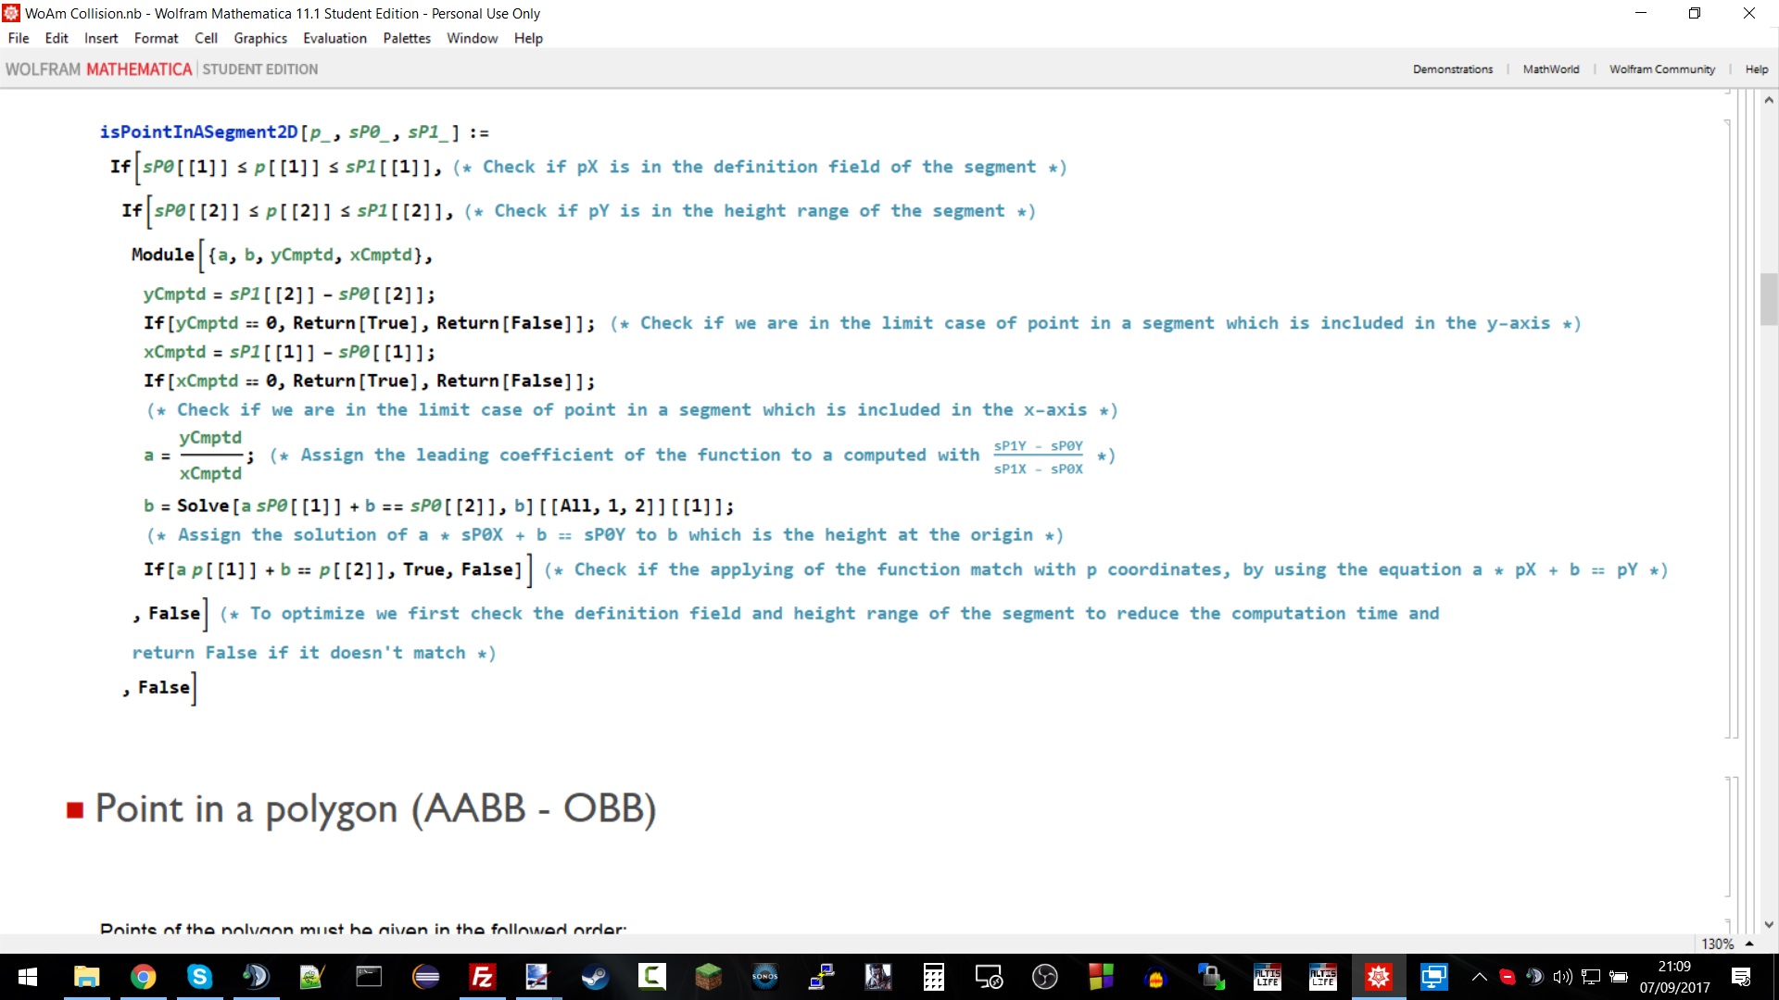Open Skype from the taskbar
The width and height of the screenshot is (1779, 1000).
199,977
